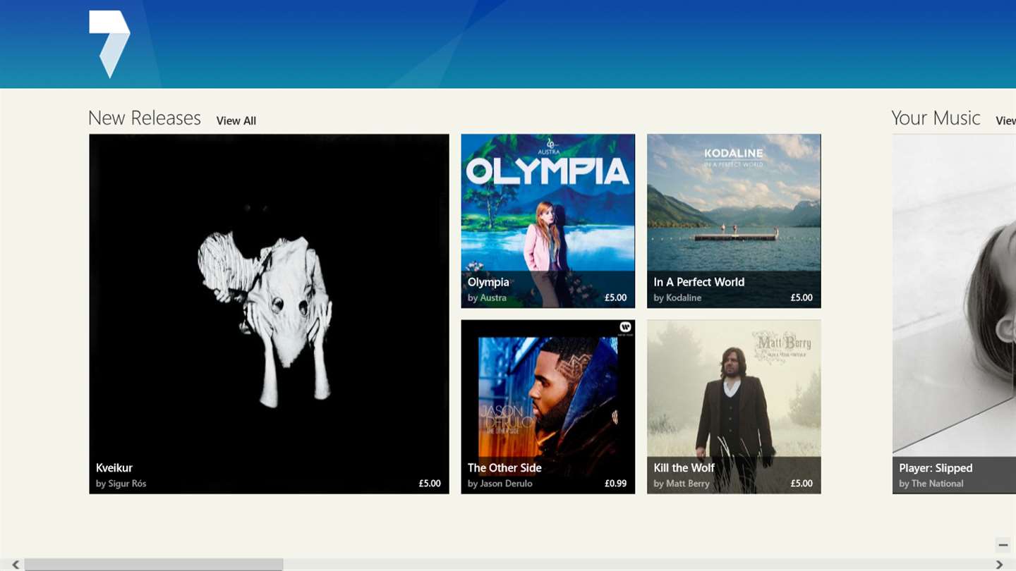This screenshot has height=571, width=1016.
Task: Click the semantic zoom out minus button
Action: coord(1003,545)
